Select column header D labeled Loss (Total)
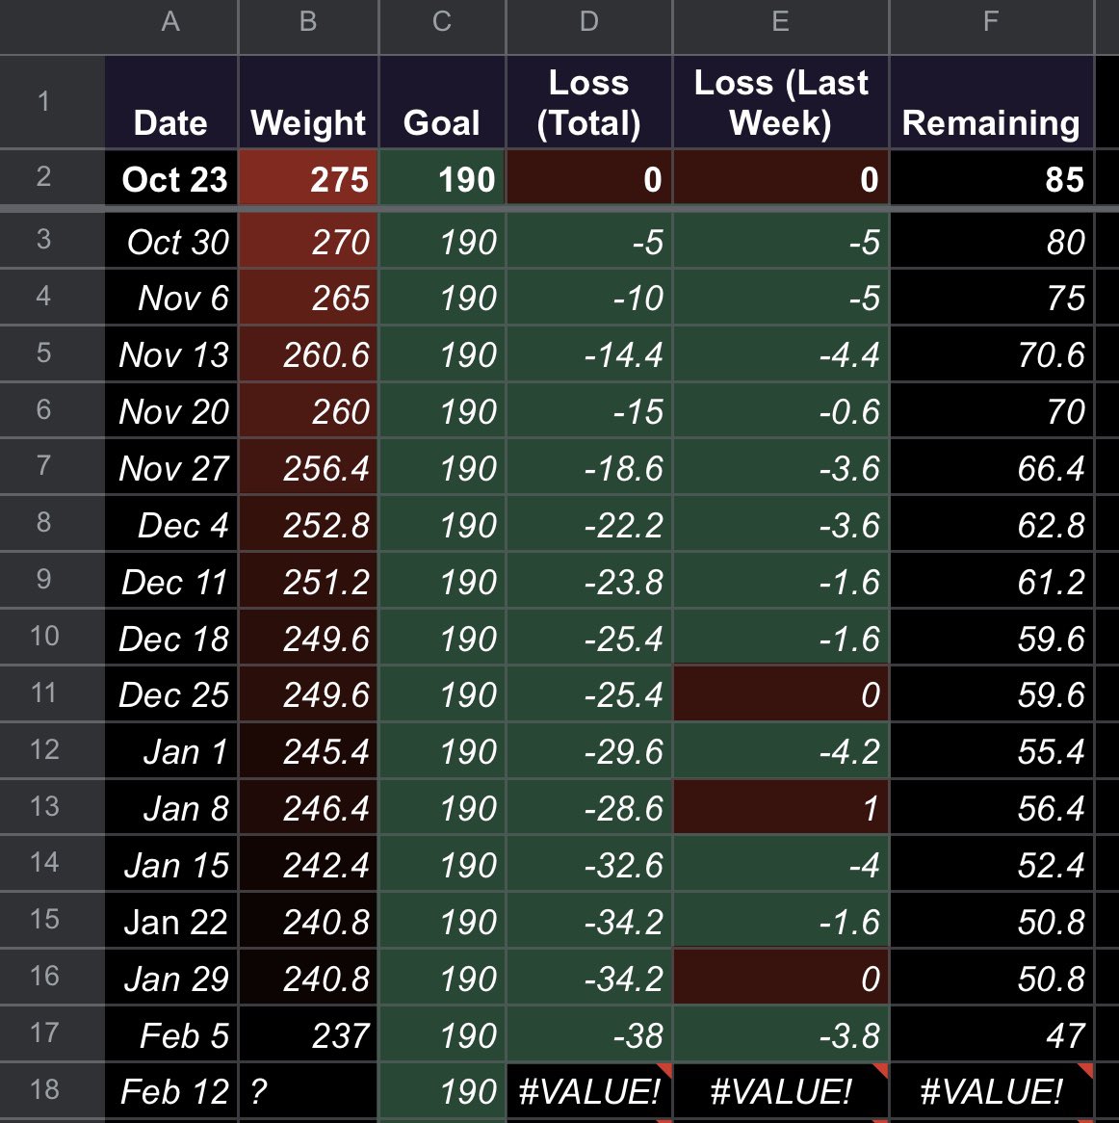The image size is (1119, 1123). click(x=587, y=27)
